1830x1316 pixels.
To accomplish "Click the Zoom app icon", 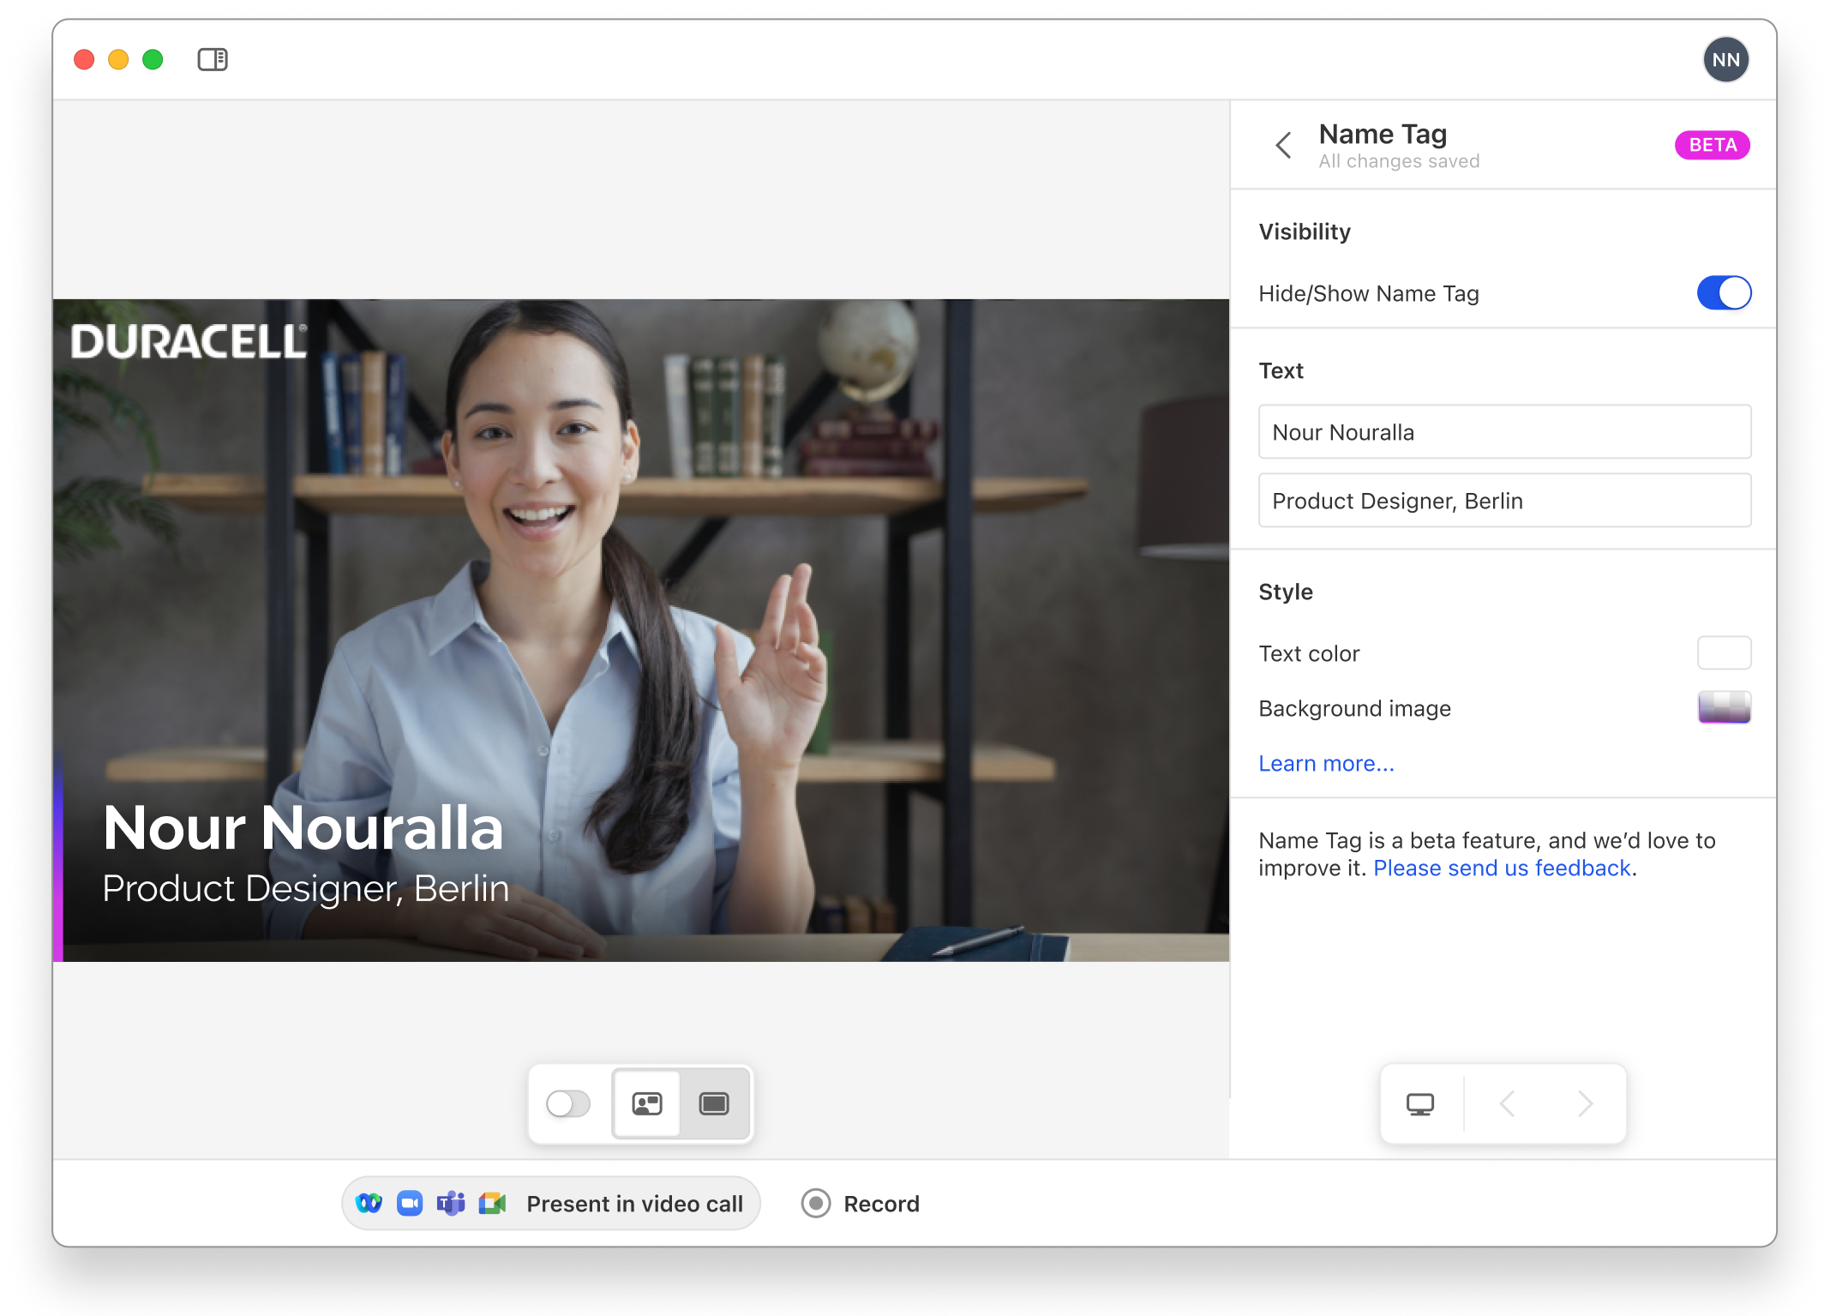I will [410, 1204].
